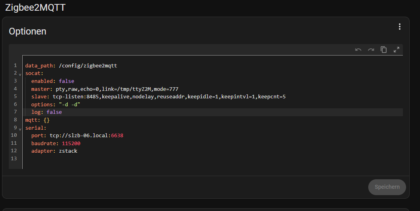Click the port tcp://slzb-06.local:6638 value

[x=86, y=136]
